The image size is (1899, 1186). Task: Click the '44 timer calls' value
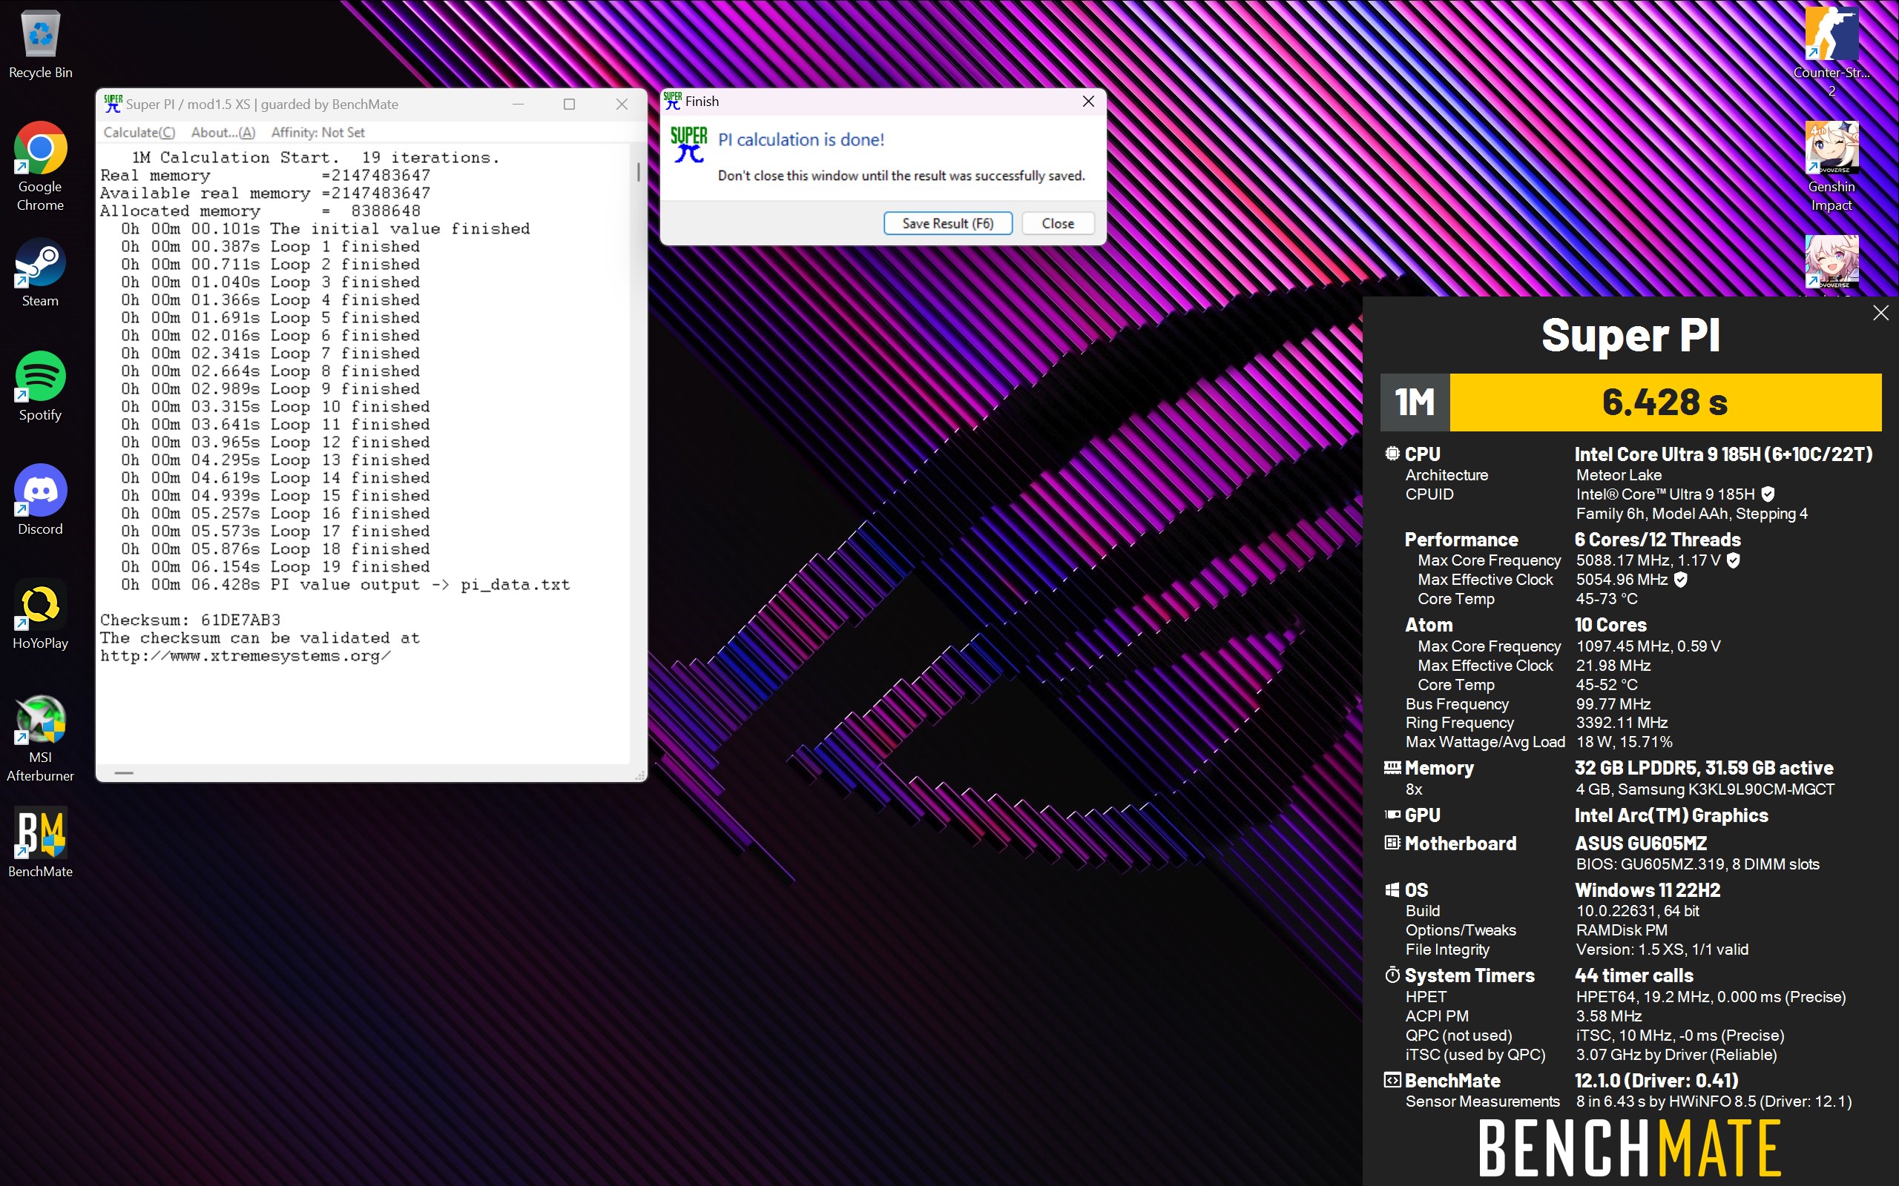1633,975
